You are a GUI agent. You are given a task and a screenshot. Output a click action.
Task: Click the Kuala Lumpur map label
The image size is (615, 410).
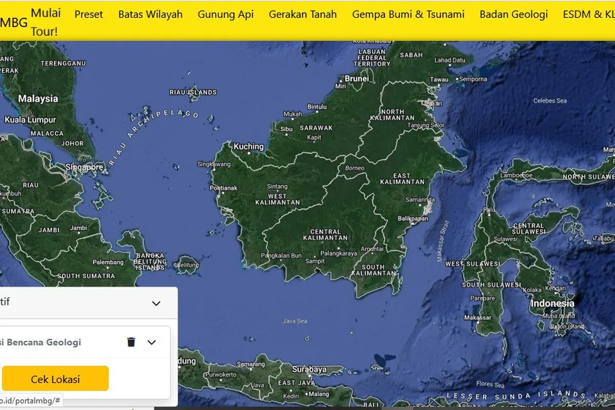click(30, 119)
